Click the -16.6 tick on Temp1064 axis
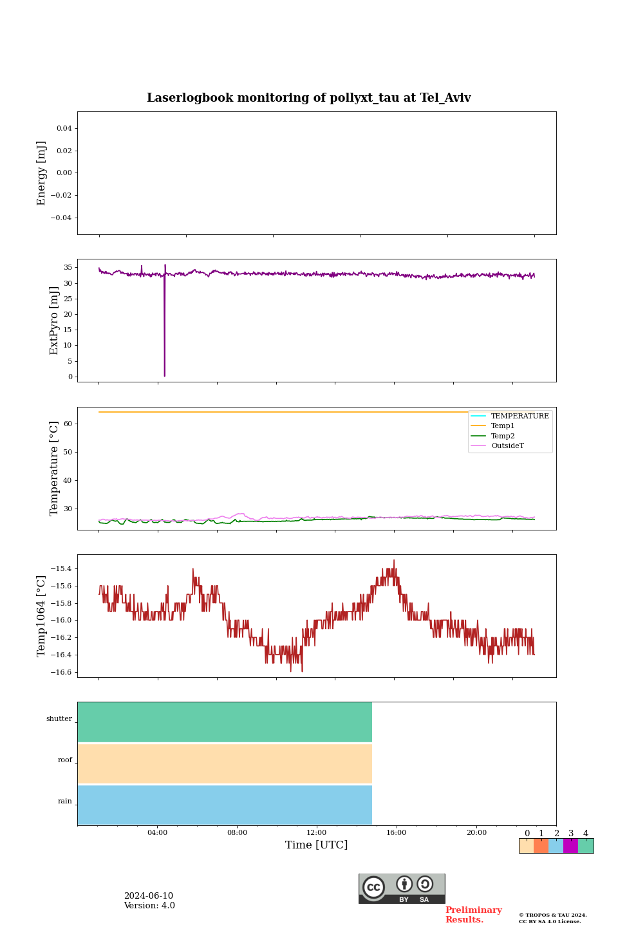The image size is (618, 927). (62, 672)
